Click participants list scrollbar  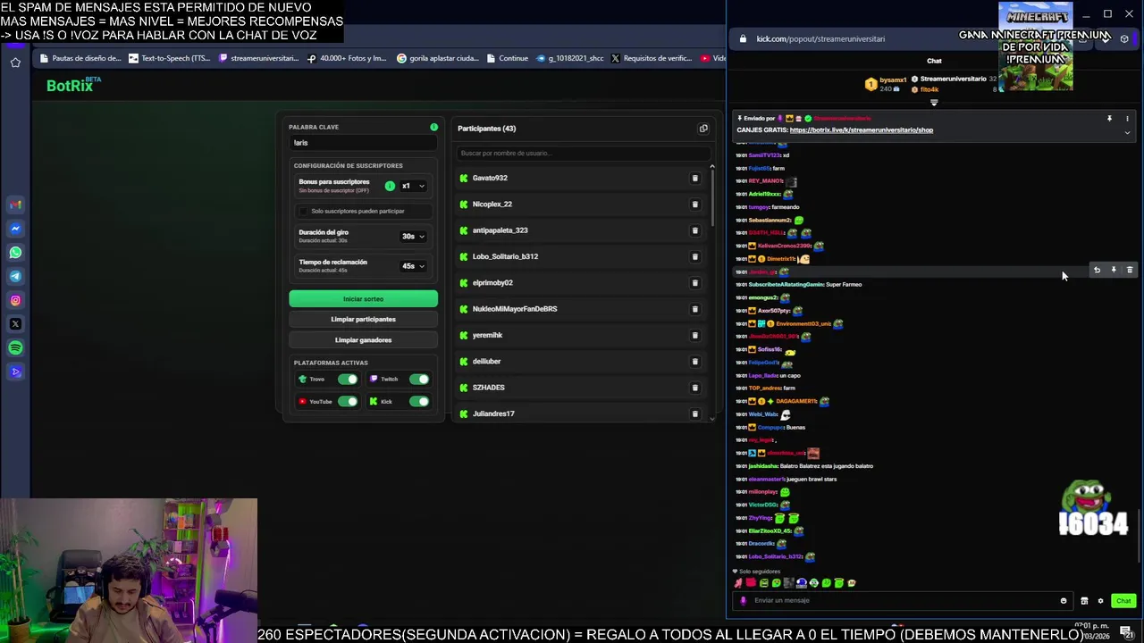[x=712, y=196]
